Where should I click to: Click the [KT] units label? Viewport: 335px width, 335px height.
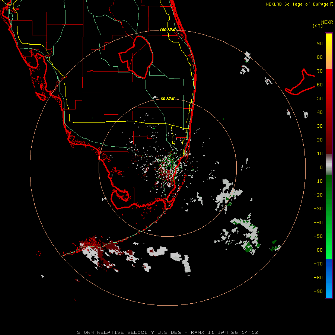pyautogui.click(x=318, y=26)
